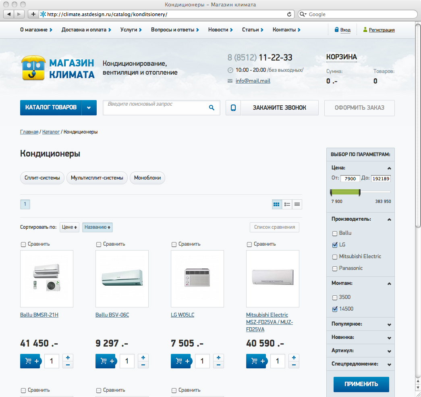Click the add bookmark plus button
This screenshot has width=421, height=397.
pos(33,14)
